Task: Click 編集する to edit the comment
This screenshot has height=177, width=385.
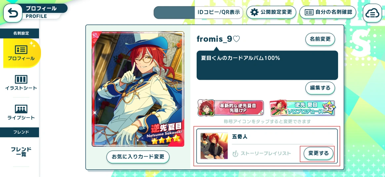Action: 320,88
